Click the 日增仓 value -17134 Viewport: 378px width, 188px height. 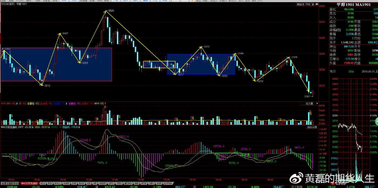click(x=349, y=59)
